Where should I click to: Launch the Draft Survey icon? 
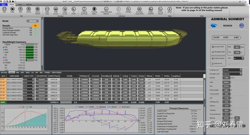click(56, 10)
